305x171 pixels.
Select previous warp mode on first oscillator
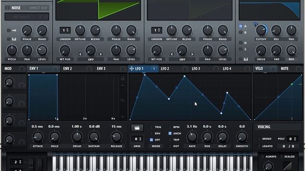click(81, 54)
